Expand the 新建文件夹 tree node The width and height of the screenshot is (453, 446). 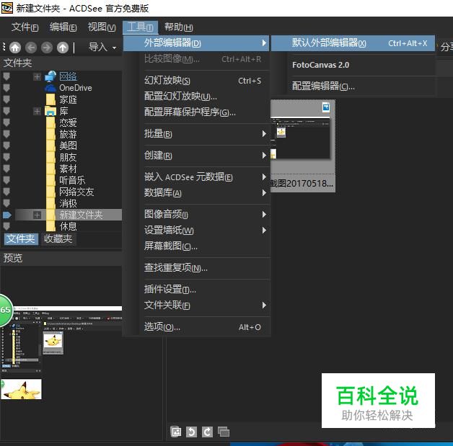(x=37, y=215)
